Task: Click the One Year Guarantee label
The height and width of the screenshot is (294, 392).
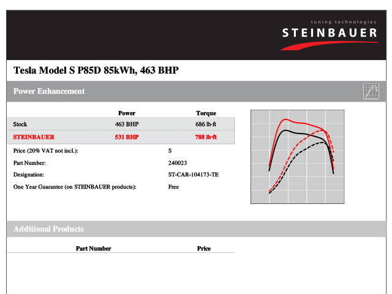Action: (75, 187)
